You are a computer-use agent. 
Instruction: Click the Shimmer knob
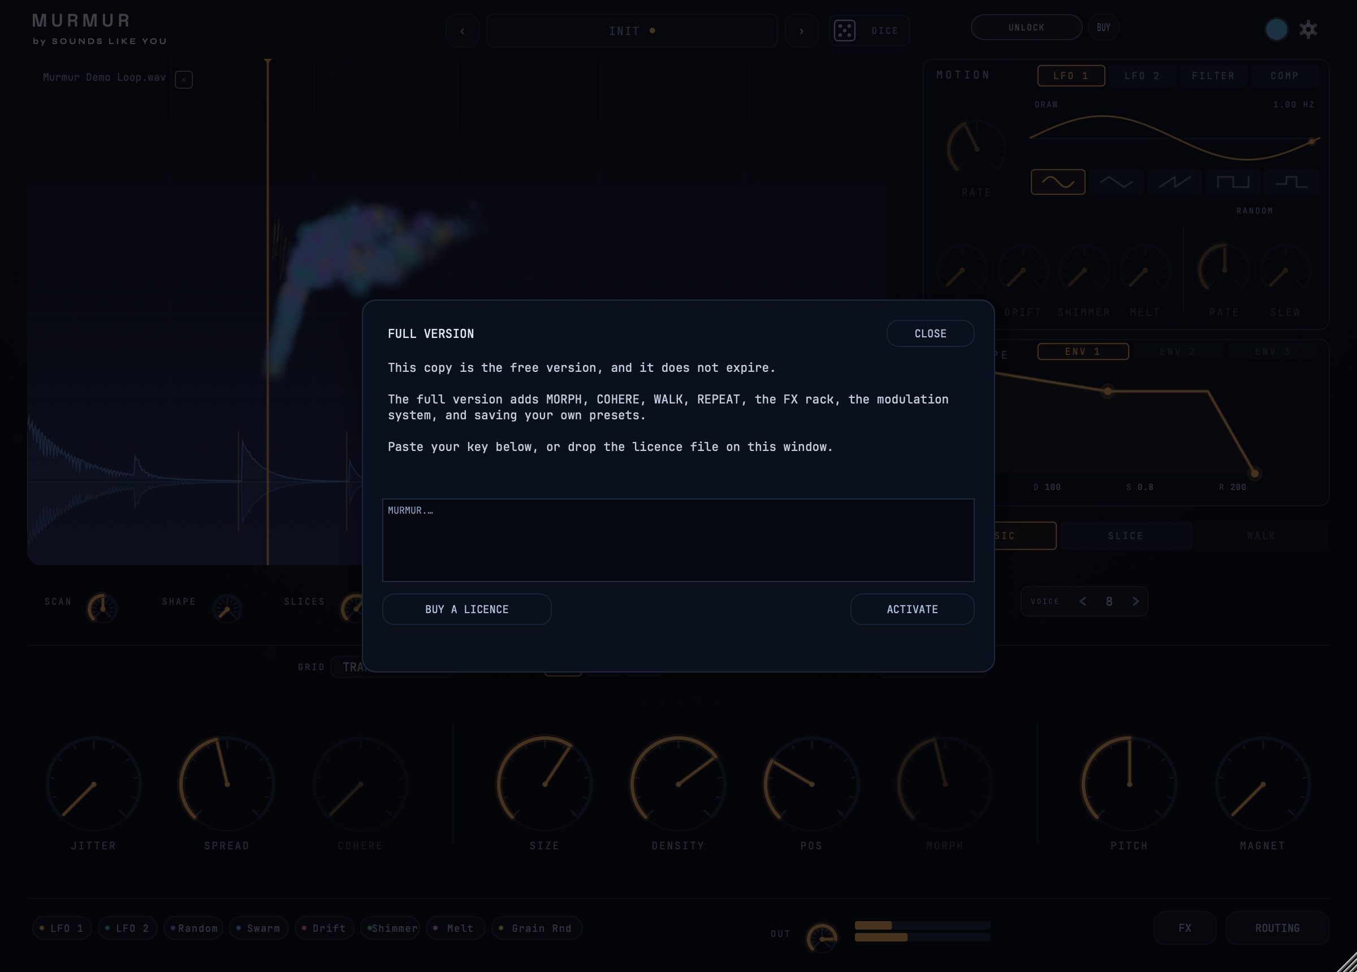[1084, 270]
